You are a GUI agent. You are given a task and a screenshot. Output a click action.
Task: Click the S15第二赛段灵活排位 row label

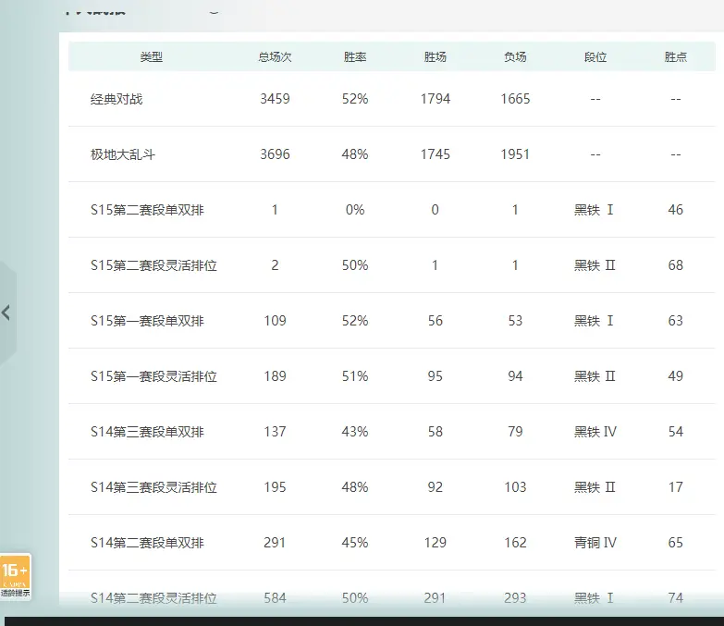coord(153,265)
